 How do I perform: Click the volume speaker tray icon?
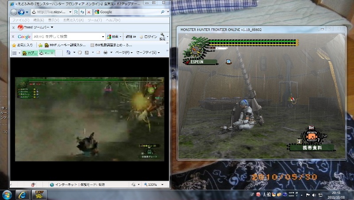(x=314, y=195)
